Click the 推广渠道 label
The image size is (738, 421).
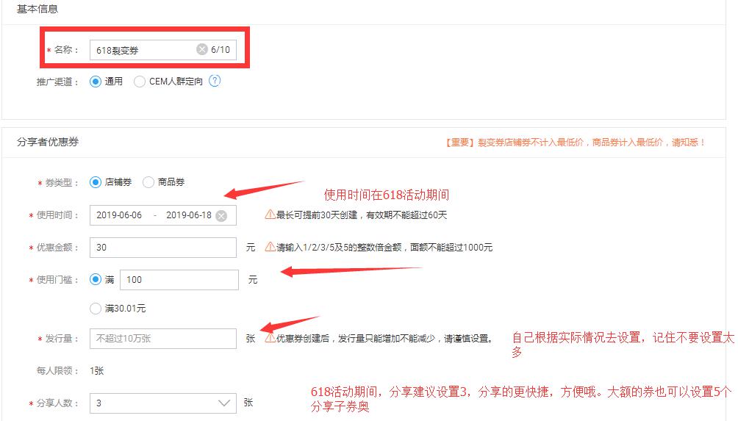(57, 82)
